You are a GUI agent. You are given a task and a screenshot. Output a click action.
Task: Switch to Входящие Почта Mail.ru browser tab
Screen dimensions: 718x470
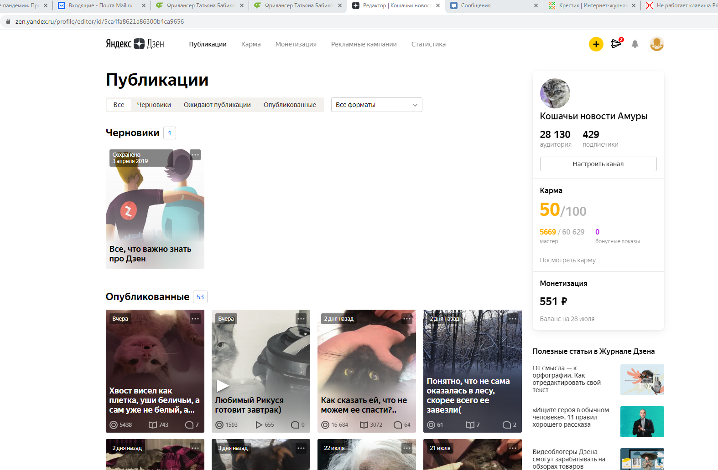coord(102,5)
